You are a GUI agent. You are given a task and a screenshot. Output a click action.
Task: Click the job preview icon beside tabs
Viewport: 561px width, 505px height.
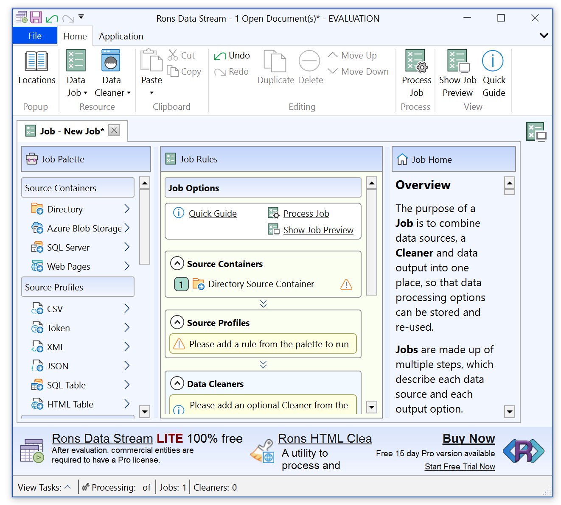click(x=536, y=131)
